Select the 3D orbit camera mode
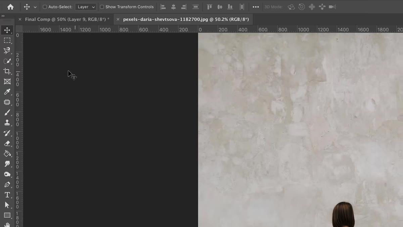The width and height of the screenshot is (403, 227). coord(291,7)
